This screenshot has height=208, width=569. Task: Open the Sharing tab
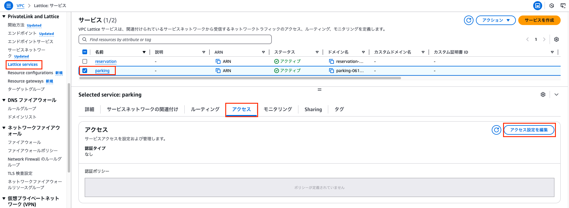coord(313,109)
